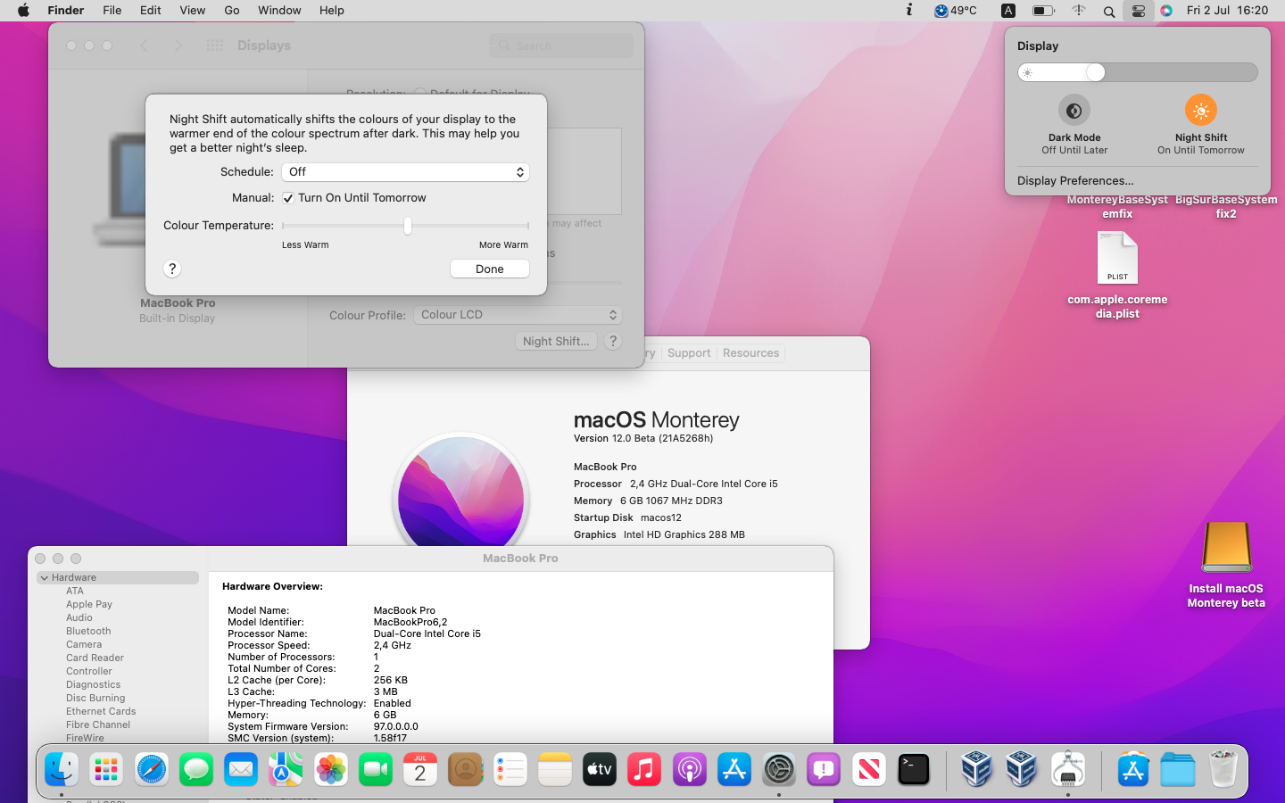
Task: Select Bluetooth in the Hardware list
Action: tap(88, 631)
